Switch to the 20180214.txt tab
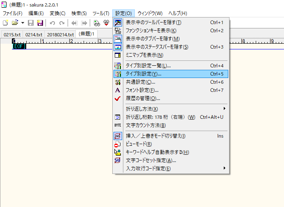This screenshot has height=207, width=284. coord(60,34)
